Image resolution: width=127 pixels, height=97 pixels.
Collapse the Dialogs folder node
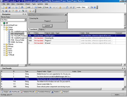(4, 29)
